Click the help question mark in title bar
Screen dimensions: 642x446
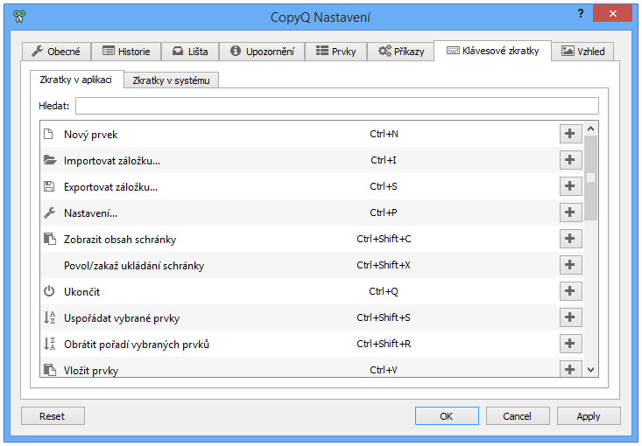pos(581,13)
